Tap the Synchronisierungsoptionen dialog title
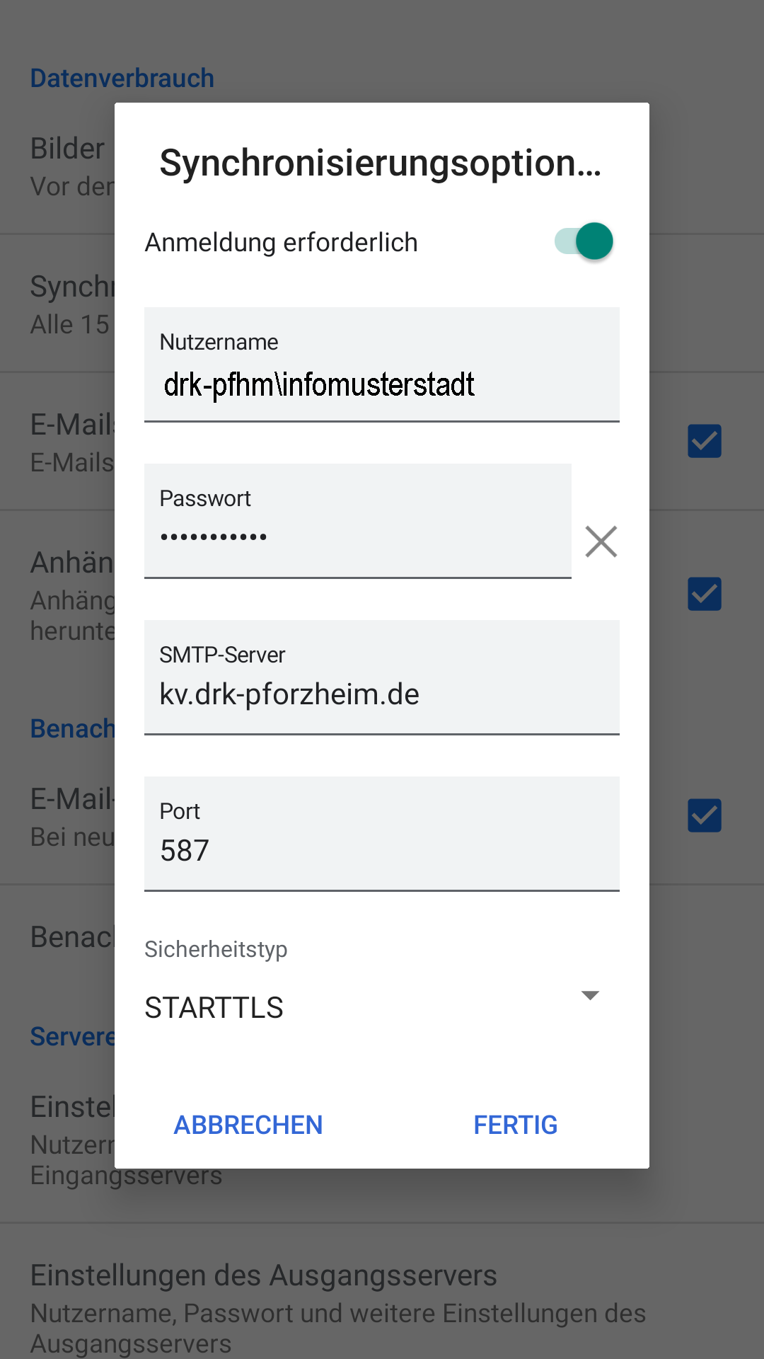 point(381,163)
